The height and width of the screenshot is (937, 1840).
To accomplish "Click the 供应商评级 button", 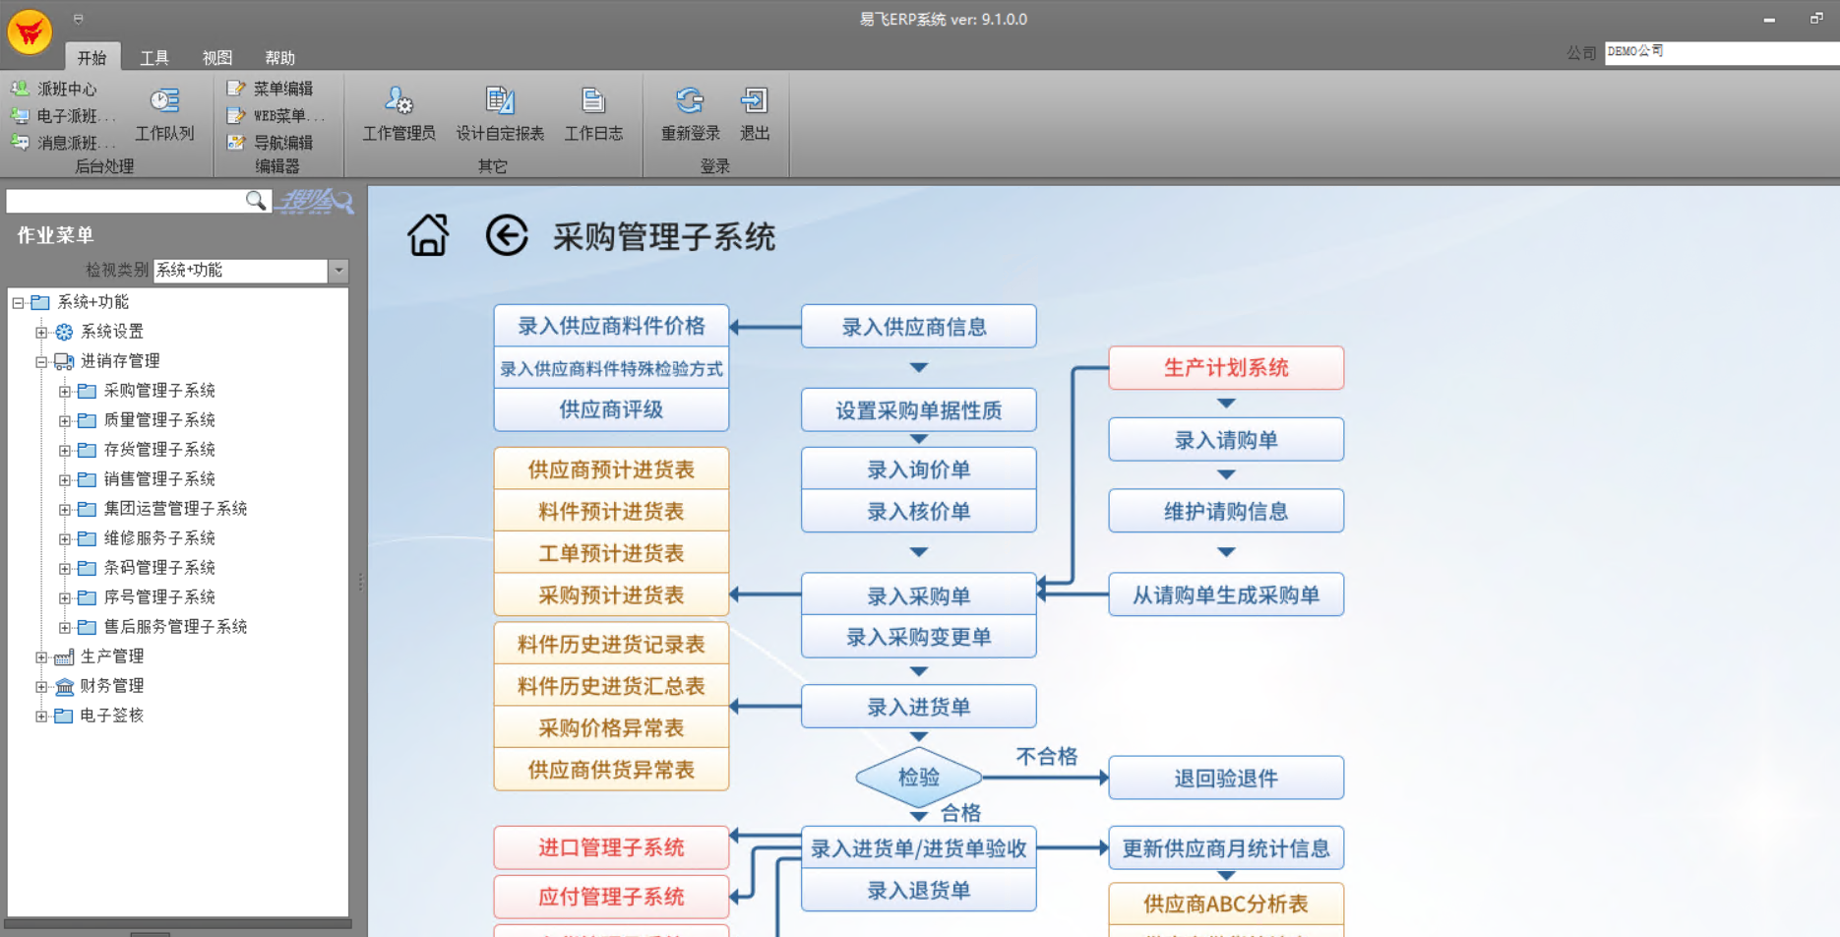I will 611,409.
